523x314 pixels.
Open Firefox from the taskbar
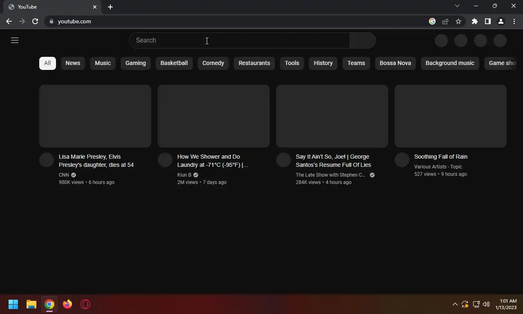click(67, 304)
